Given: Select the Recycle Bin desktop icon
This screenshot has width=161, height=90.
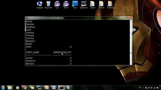Looking at the screenshot, I should [x=49, y=5].
